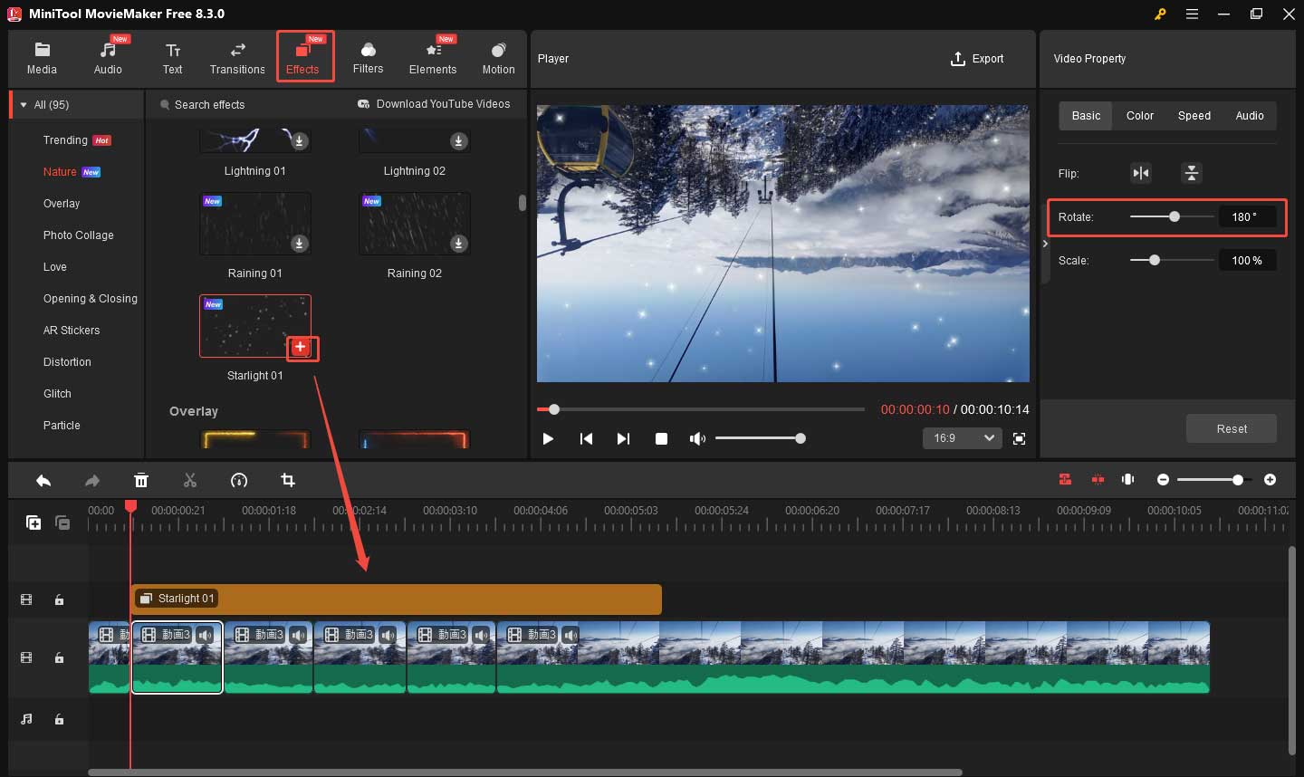This screenshot has height=777, width=1304.
Task: Stop the video playback
Action: click(x=661, y=438)
